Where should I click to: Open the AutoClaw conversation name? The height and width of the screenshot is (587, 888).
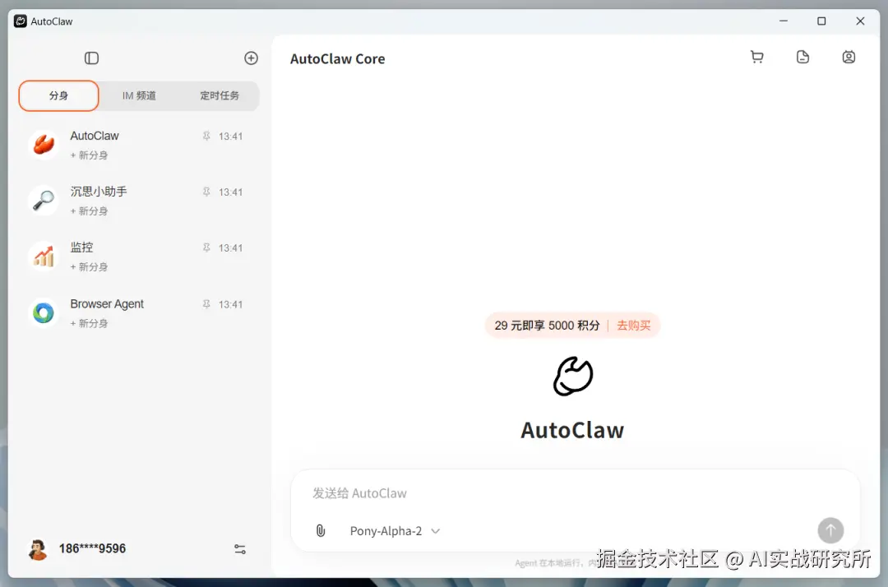pyautogui.click(x=95, y=136)
